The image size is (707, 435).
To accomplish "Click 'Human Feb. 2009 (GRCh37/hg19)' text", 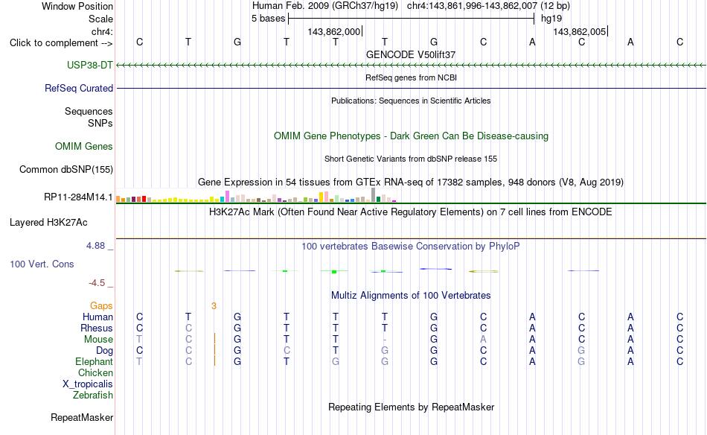I will [x=325, y=6].
